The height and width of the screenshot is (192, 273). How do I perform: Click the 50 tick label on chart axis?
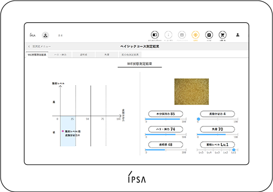click(x=87, y=119)
